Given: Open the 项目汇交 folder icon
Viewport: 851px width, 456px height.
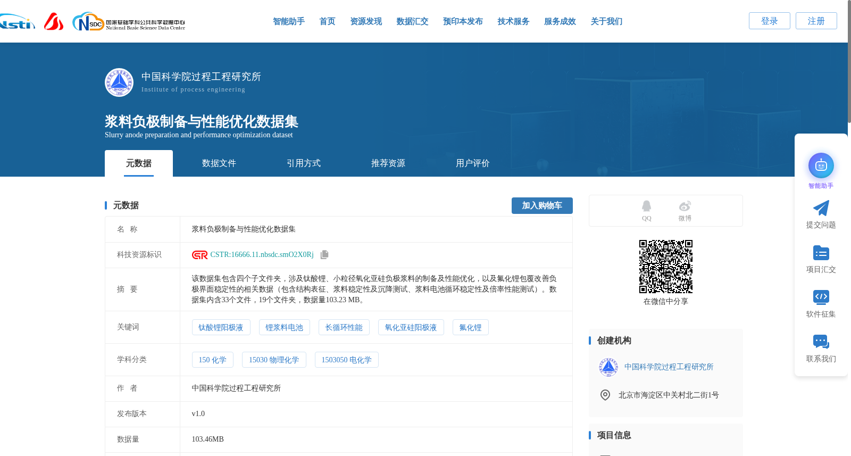Looking at the screenshot, I should click(821, 253).
